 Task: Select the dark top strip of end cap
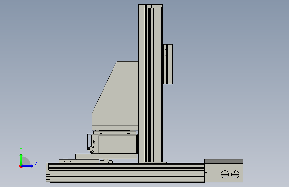click(x=224, y=161)
